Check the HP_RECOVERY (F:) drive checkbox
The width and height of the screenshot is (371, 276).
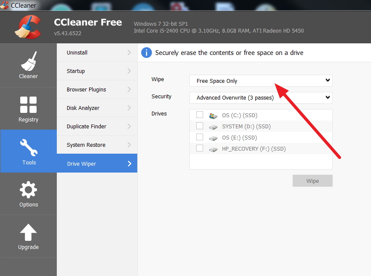(200, 148)
